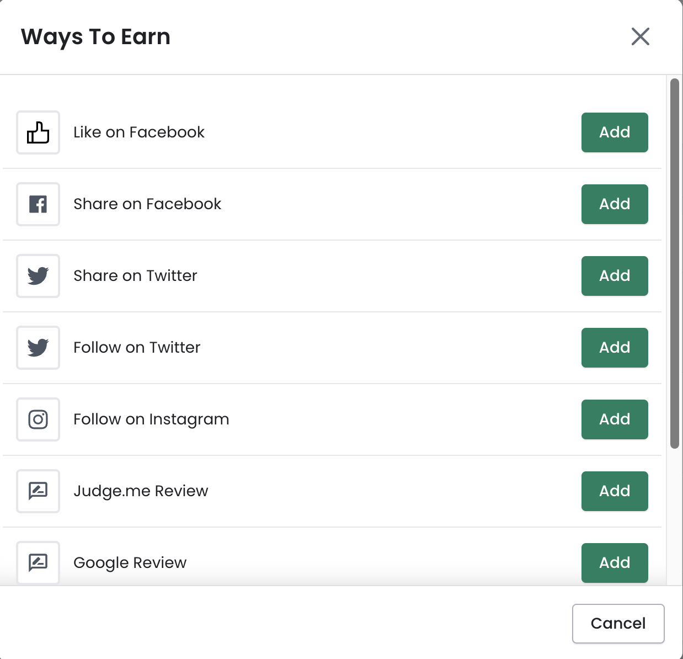
Task: Select the Share on Facebook label
Action: pyautogui.click(x=147, y=204)
